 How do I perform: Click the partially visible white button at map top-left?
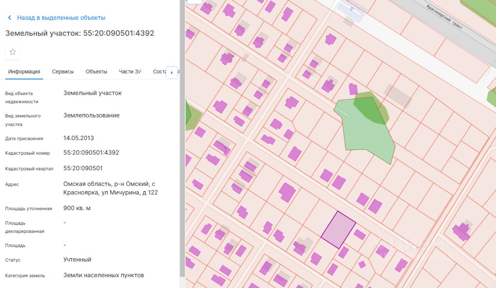pos(194,2)
